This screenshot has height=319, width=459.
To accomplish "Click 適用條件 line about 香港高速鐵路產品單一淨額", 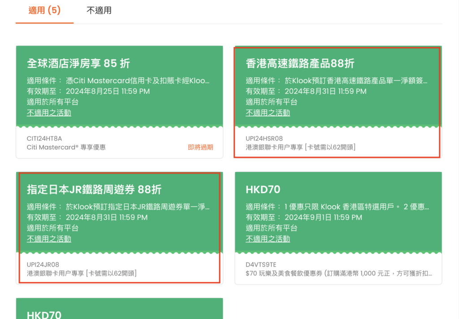I will click(337, 81).
